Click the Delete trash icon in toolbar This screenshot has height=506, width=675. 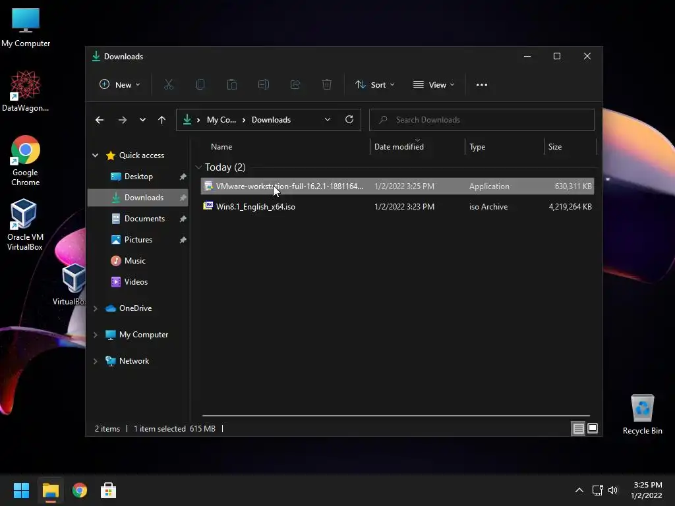click(x=327, y=85)
